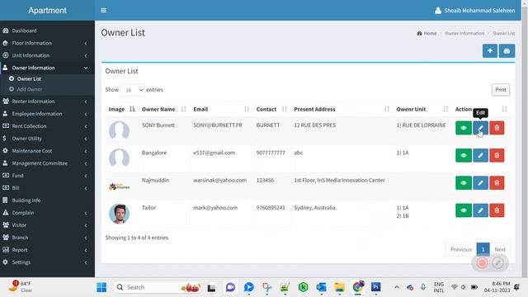Sort the table by Email
This screenshot has height=297, width=528.
click(x=221, y=109)
